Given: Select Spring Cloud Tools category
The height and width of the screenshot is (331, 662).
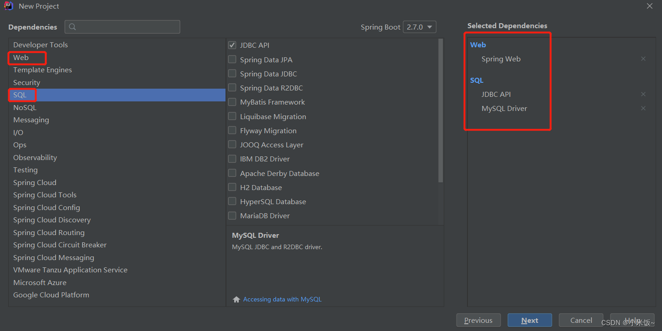Looking at the screenshot, I should click(x=117, y=195).
